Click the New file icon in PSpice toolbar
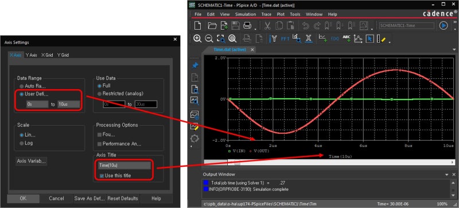 [x=197, y=26]
